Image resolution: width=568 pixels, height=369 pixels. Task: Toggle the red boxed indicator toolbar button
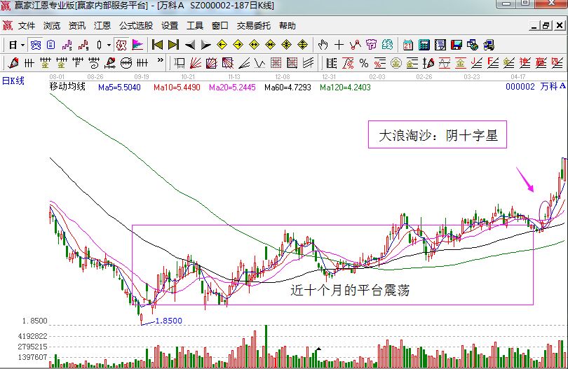coord(121,45)
